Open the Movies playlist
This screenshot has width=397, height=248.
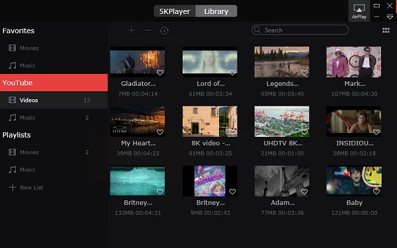(x=54, y=152)
